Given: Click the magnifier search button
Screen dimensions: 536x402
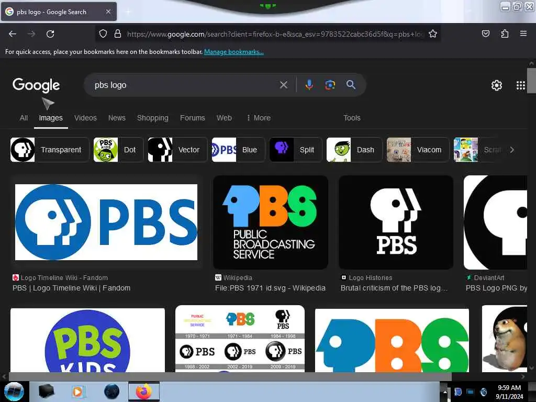Looking at the screenshot, I should pos(351,85).
